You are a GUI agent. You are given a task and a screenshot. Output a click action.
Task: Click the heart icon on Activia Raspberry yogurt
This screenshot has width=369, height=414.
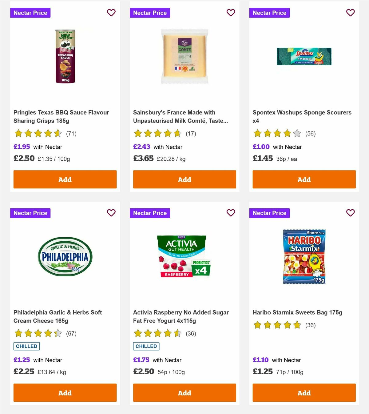[x=231, y=213]
